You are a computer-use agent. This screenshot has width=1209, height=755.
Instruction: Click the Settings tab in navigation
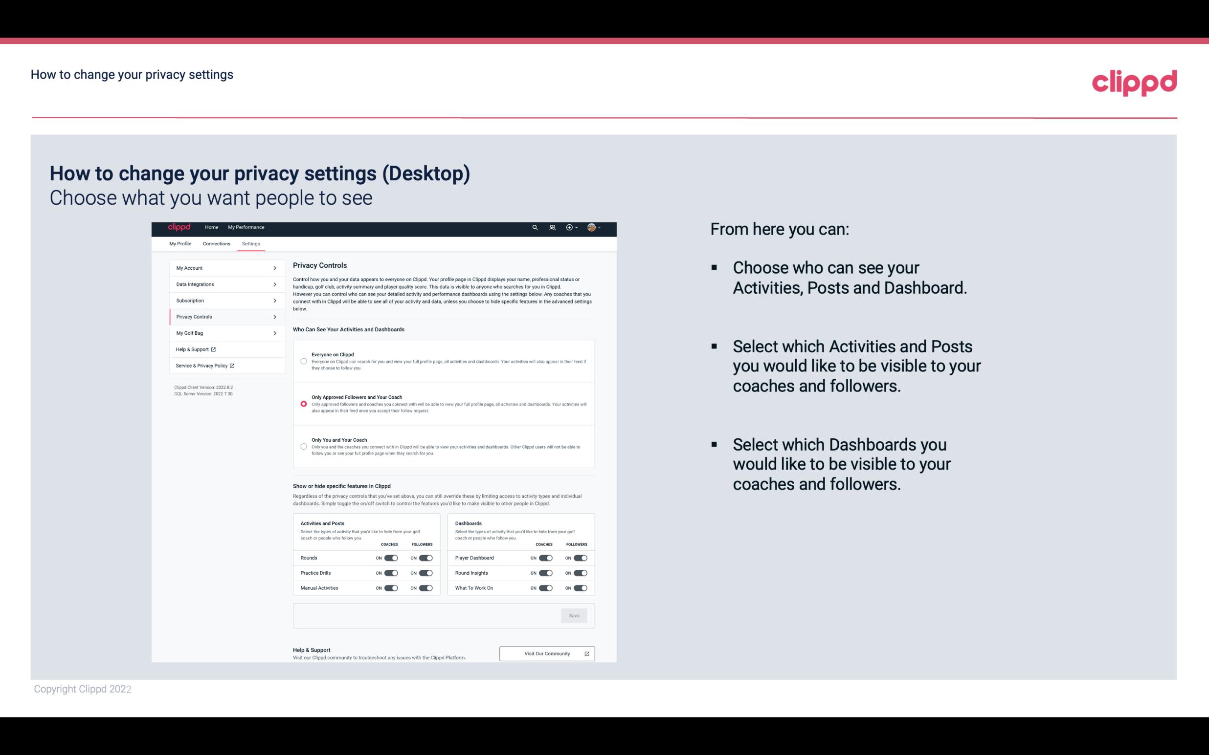tap(251, 244)
